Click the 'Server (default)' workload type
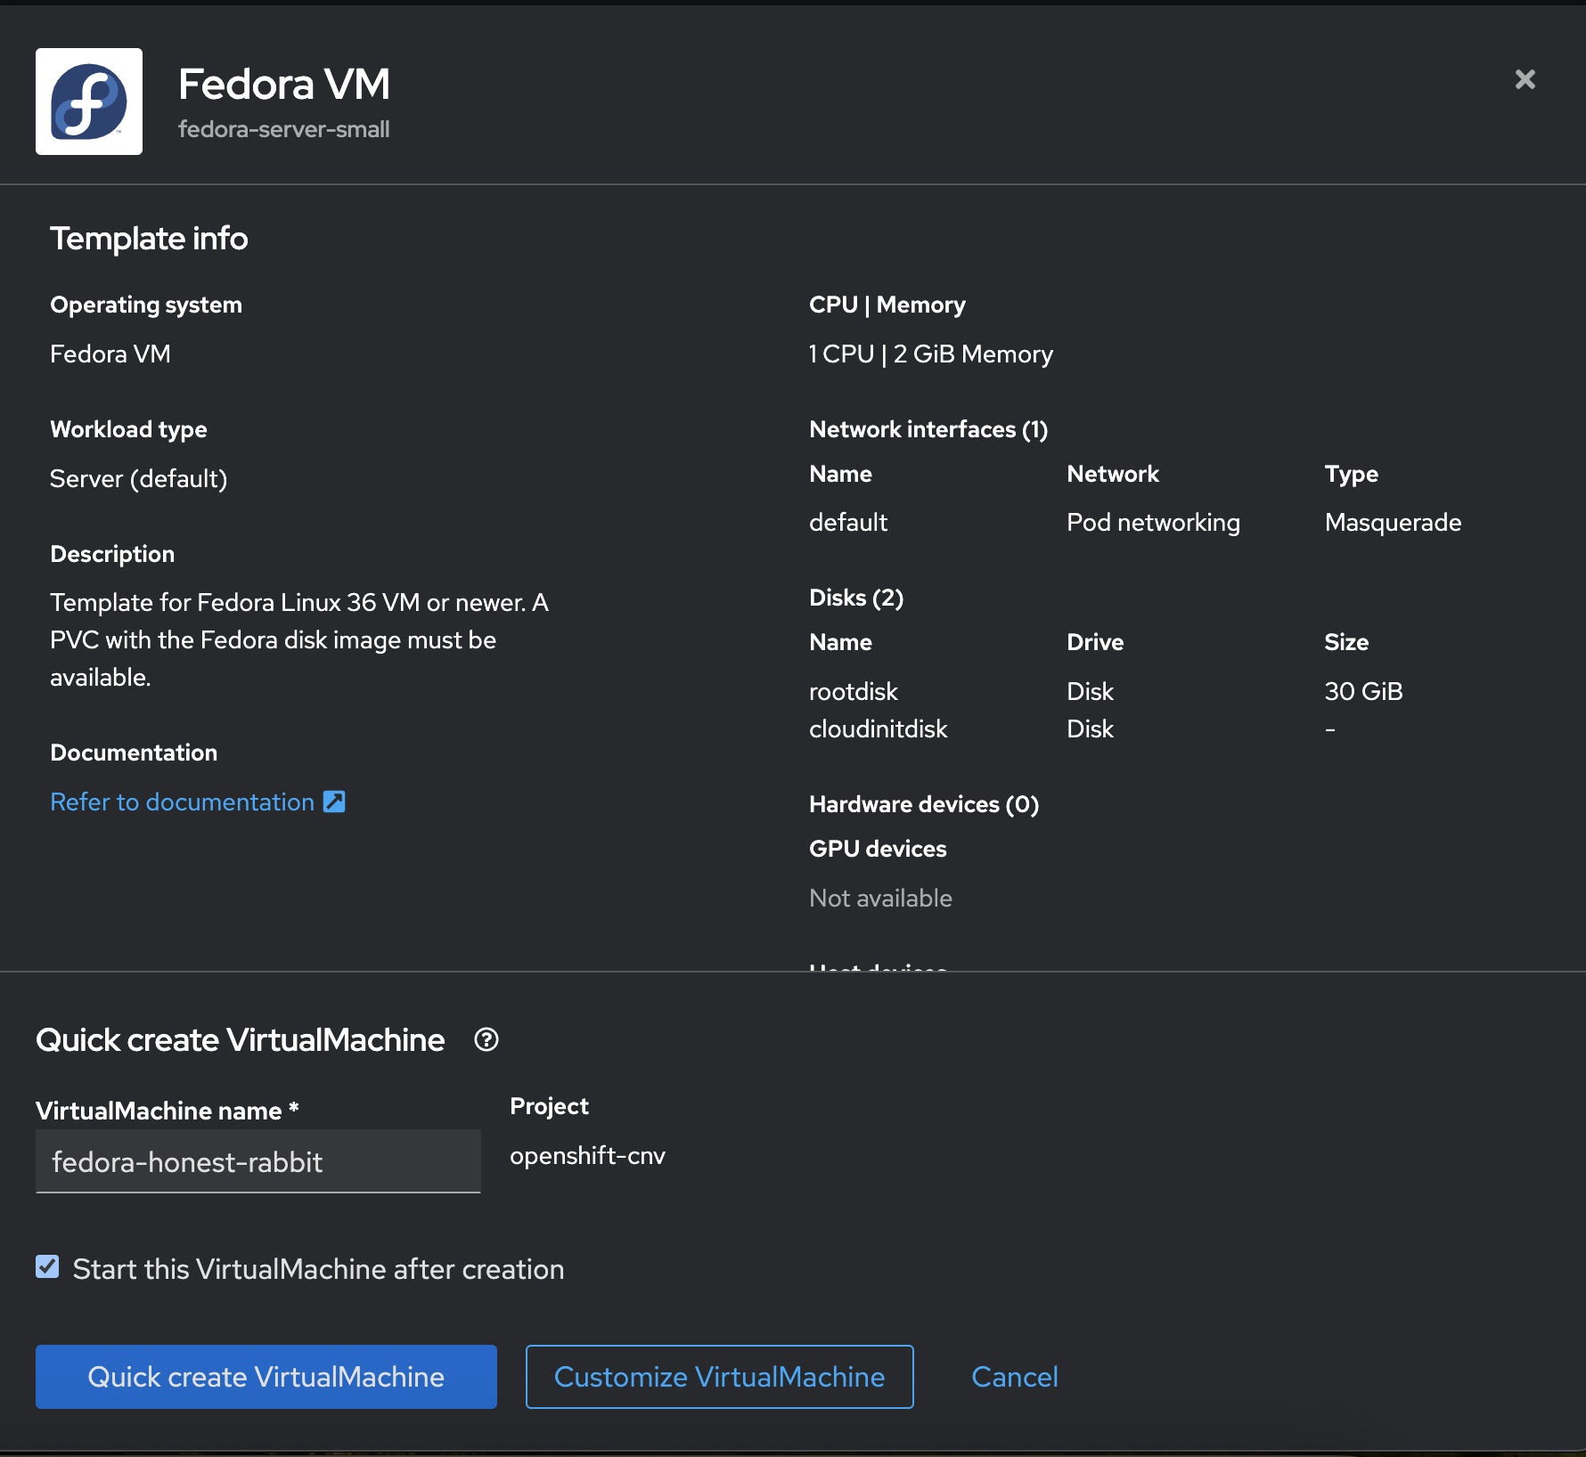 pos(139,479)
